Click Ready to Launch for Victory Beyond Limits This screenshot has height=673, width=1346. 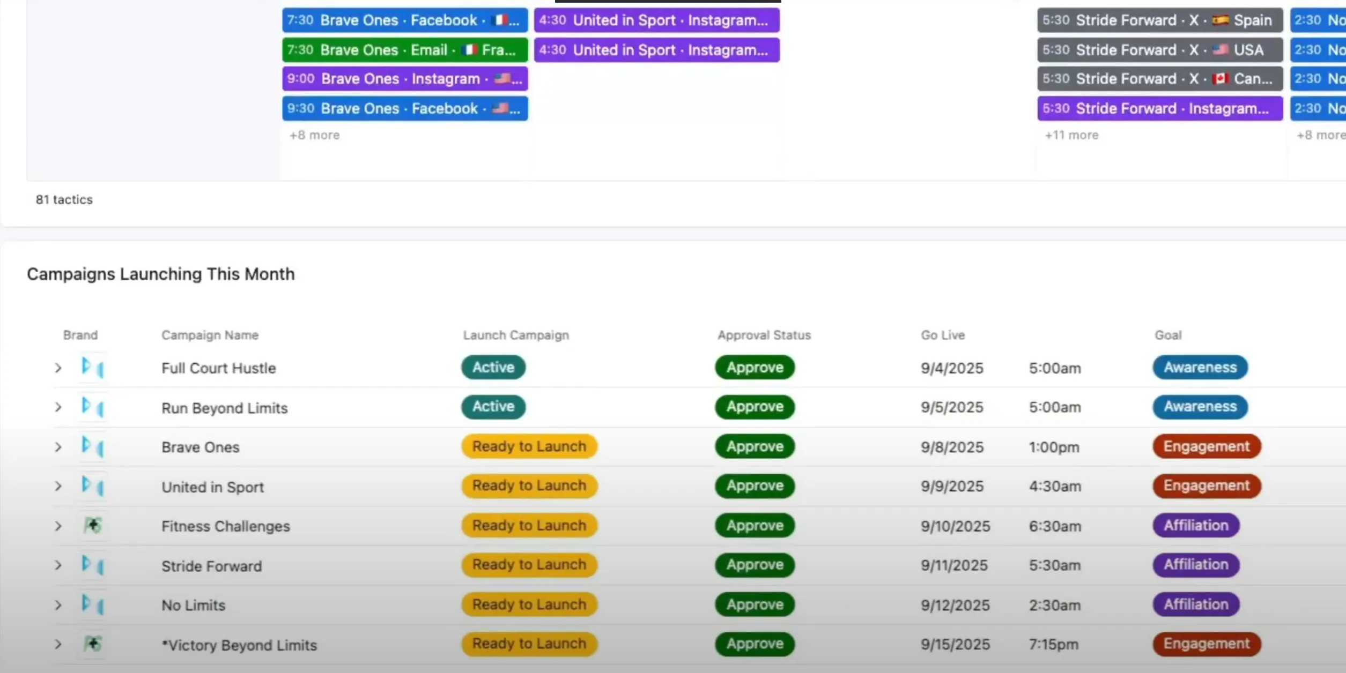(x=529, y=644)
